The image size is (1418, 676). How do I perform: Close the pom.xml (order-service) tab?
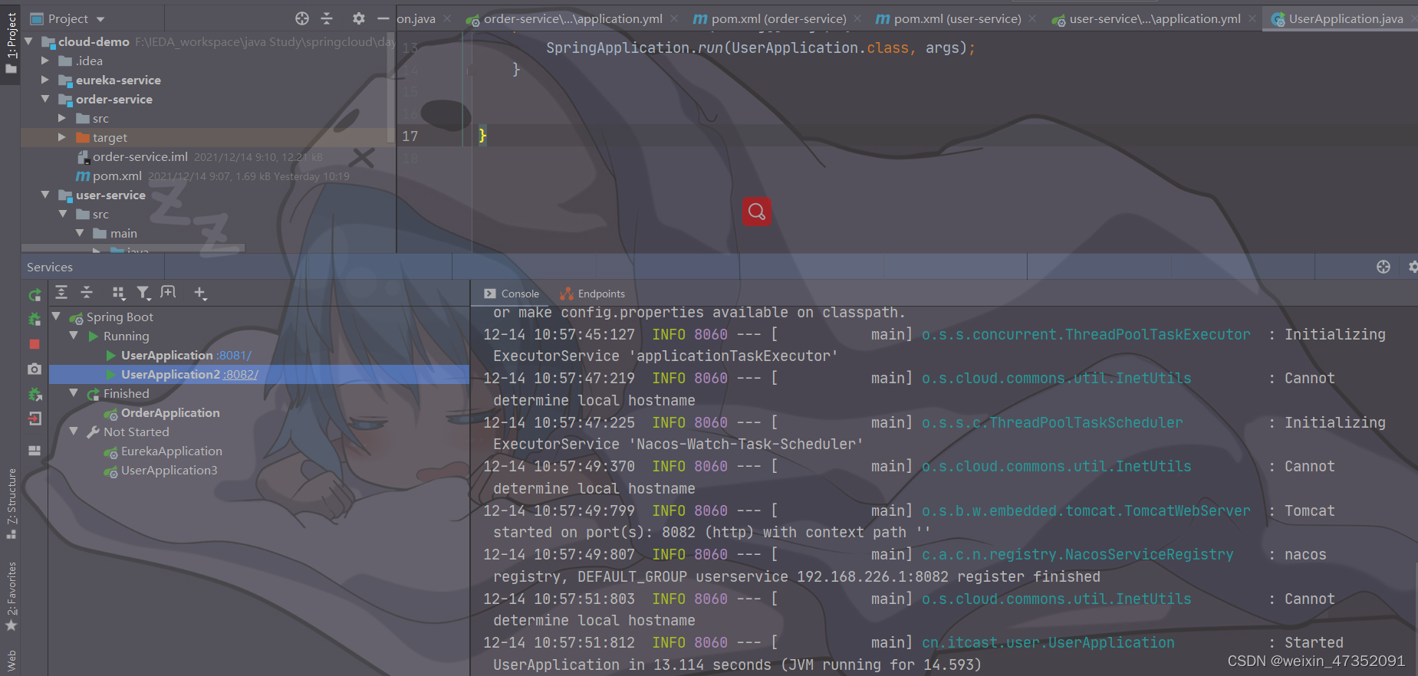coord(857,18)
